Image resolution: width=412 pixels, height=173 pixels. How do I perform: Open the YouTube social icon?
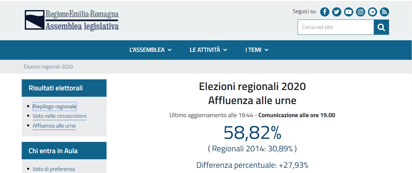click(349, 12)
